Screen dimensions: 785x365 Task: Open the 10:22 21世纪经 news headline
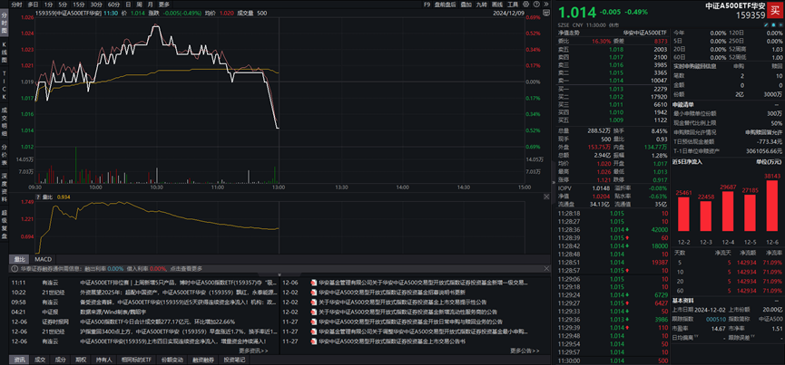(x=178, y=293)
